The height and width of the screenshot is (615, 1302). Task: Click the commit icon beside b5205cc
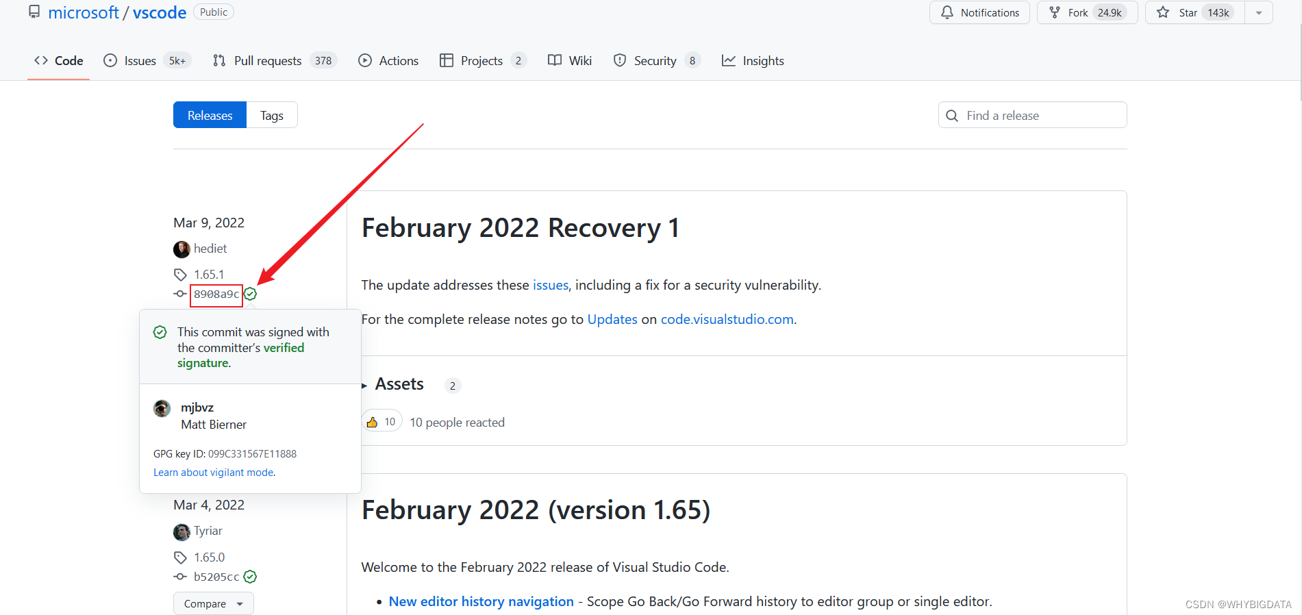(180, 577)
